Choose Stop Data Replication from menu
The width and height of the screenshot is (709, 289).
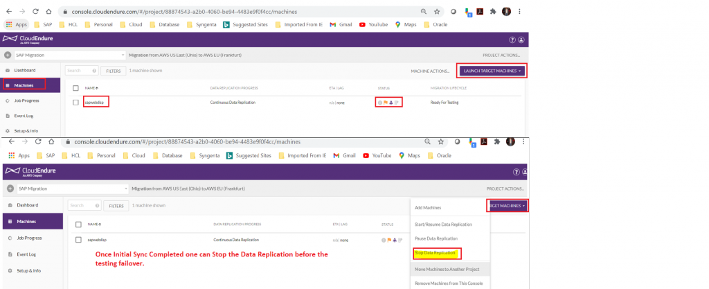435,253
